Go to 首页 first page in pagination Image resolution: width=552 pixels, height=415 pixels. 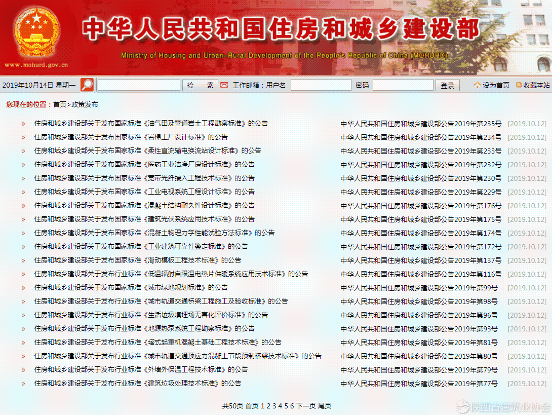point(252,406)
